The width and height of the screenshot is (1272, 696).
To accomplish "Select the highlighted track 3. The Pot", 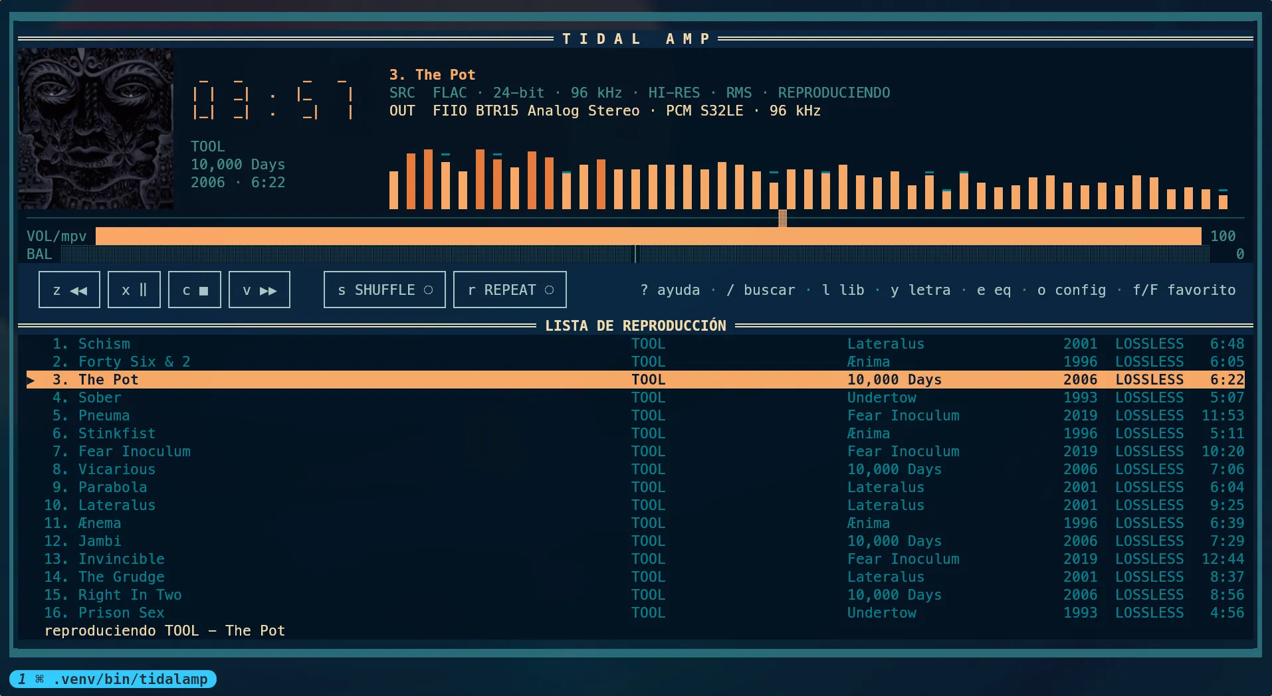I will [635, 380].
